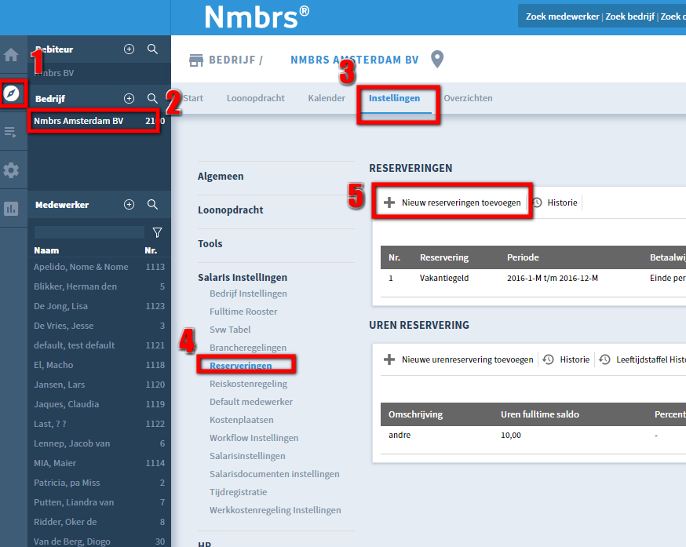The width and height of the screenshot is (686, 547).
Task: Open the reports chart icon
Action: (11, 208)
